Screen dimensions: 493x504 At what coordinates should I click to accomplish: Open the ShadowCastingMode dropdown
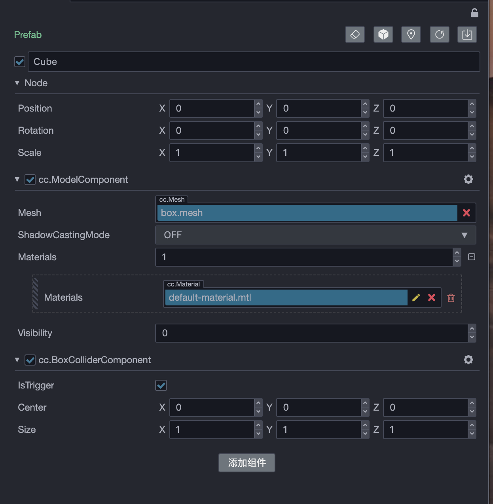(x=315, y=235)
